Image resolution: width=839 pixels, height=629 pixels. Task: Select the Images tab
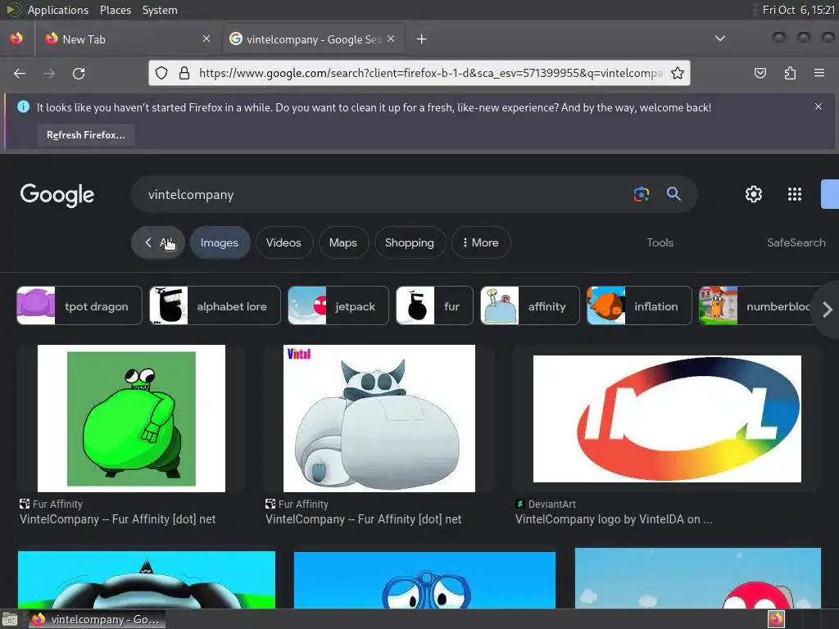coord(220,242)
